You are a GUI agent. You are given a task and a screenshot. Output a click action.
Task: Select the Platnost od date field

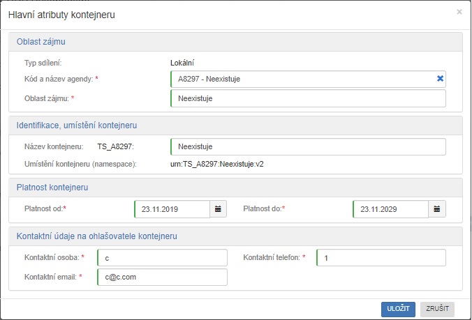(172, 209)
